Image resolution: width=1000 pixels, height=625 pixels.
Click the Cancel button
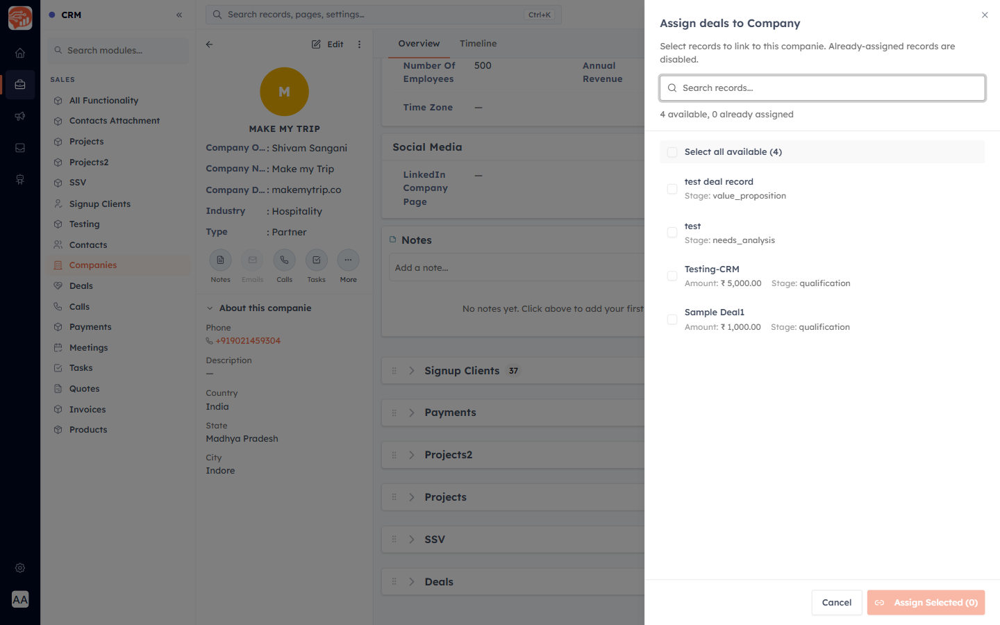(837, 603)
